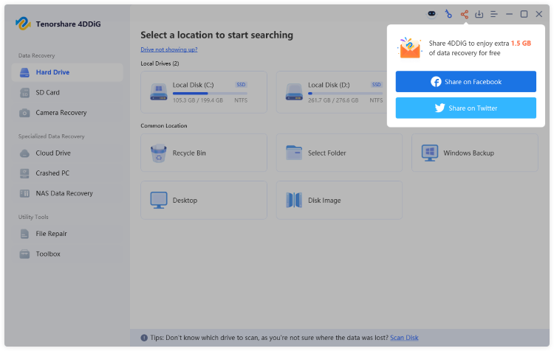554x351 pixels.
Task: Choose Select Folder location
Action: [x=339, y=153]
